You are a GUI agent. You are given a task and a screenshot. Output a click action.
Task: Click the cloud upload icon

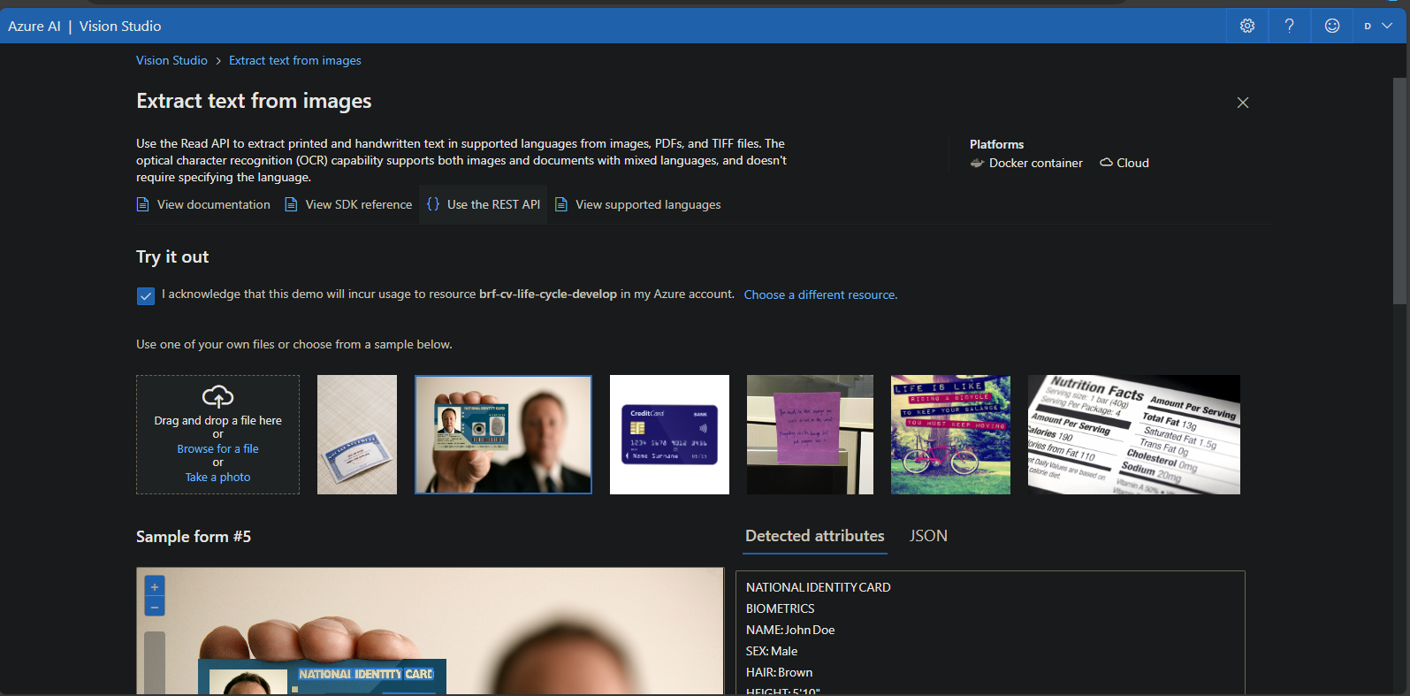217,396
